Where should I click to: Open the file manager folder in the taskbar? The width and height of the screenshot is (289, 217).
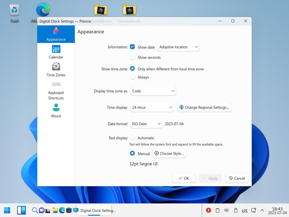click(55, 210)
